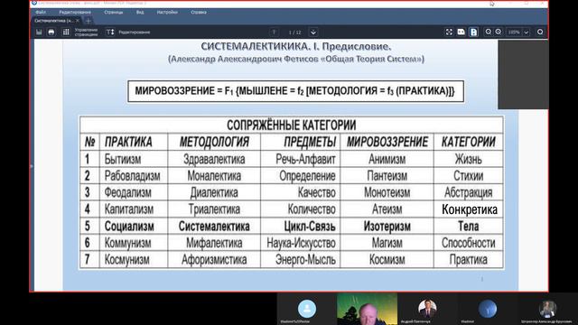Click cell Монотеизм in table
578x325 pixels.
[x=387, y=192]
